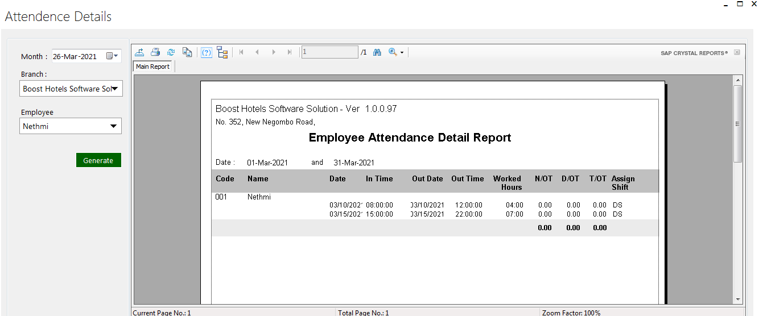Toggle the parameter panel icon
This screenshot has height=316, width=763.
coord(207,52)
